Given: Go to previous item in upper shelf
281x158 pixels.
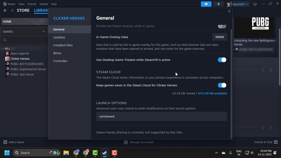Looking at the screenshot, I should [263, 70].
